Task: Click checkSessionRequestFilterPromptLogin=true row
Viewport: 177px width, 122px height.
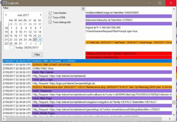Action: click(129, 31)
